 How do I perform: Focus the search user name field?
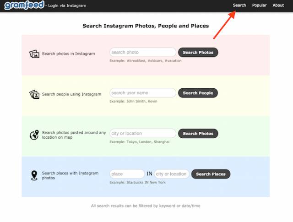(x=143, y=93)
